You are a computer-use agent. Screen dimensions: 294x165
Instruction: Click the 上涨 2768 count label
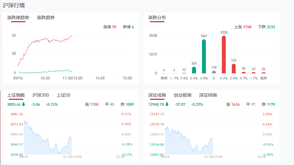[x=243, y=27]
